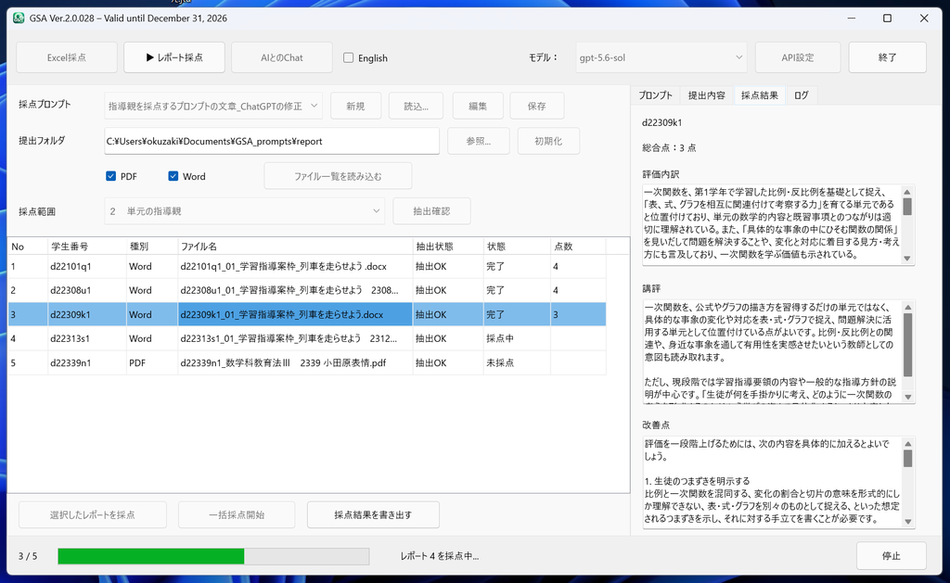Image resolution: width=950 pixels, height=583 pixels.
Task: Click the 参照... browse button
Action: (479, 141)
